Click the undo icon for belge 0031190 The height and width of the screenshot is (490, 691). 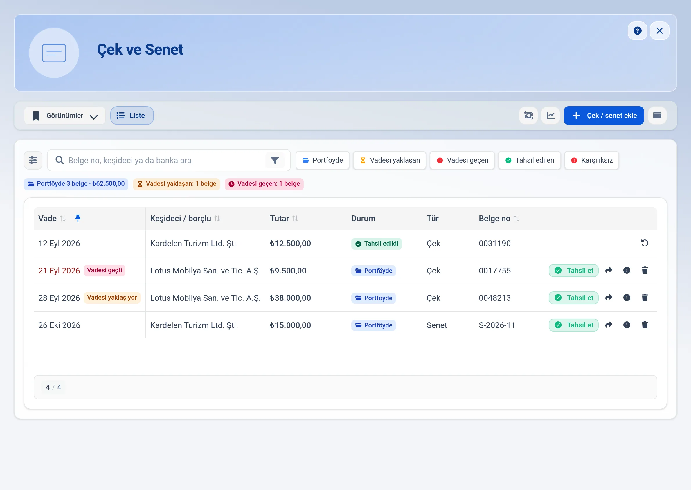[x=645, y=243]
